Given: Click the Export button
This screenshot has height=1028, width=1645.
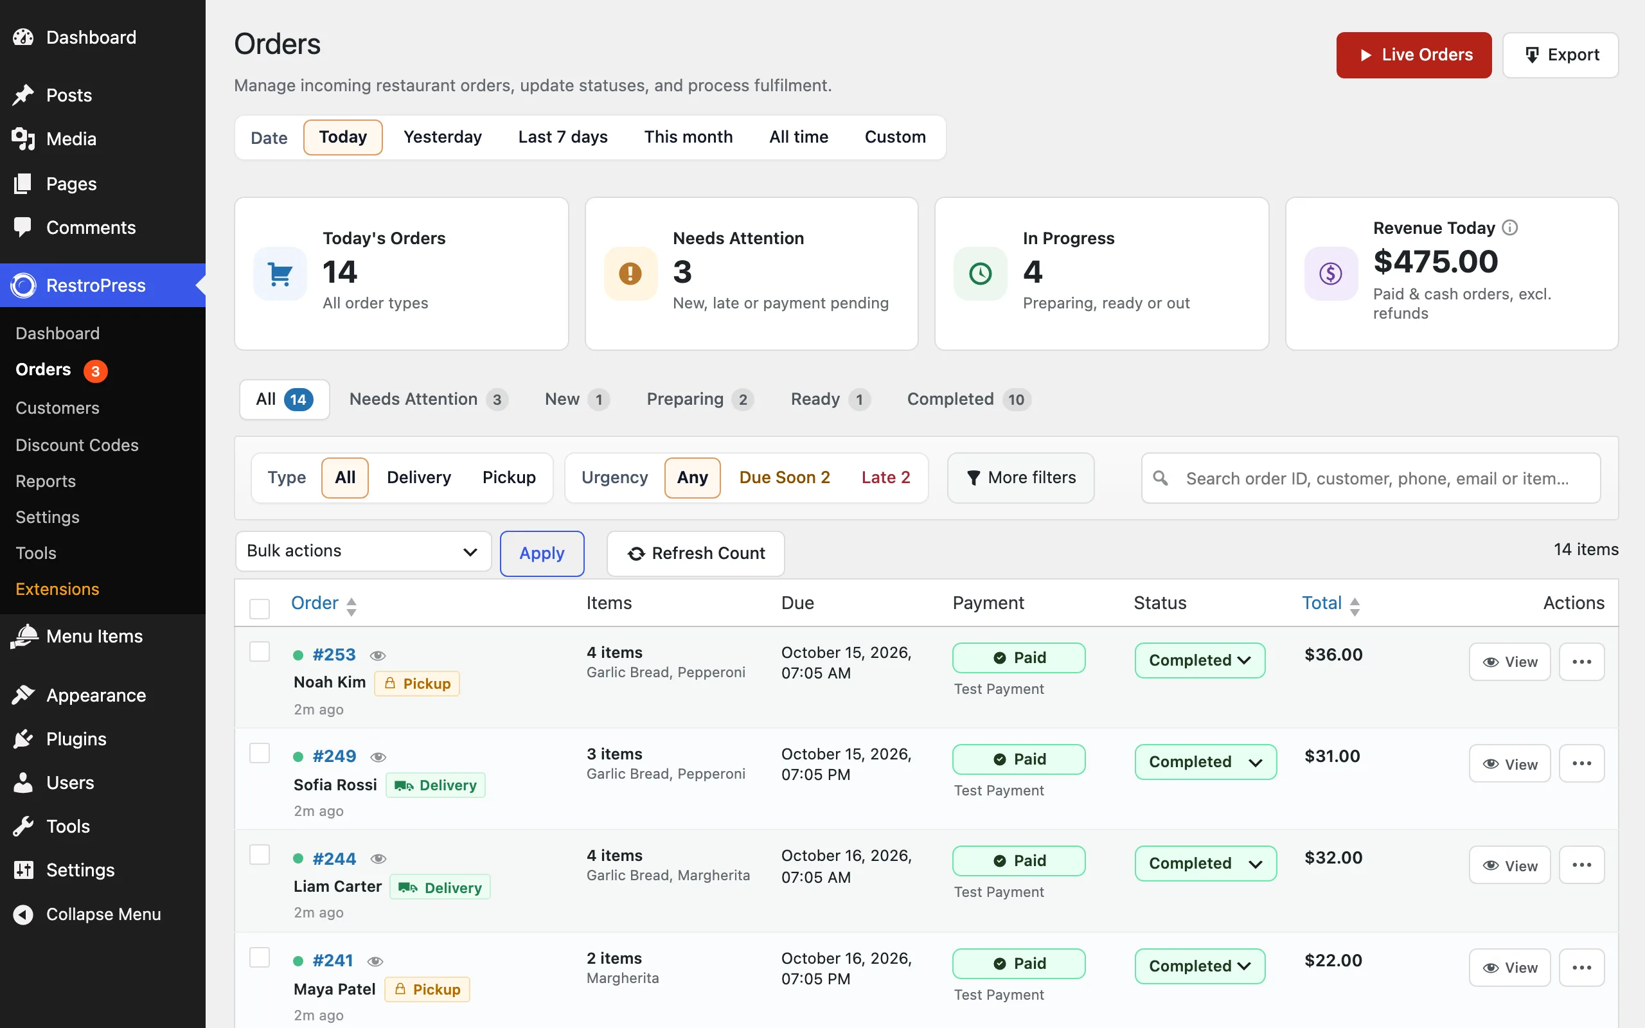Looking at the screenshot, I should tap(1561, 55).
